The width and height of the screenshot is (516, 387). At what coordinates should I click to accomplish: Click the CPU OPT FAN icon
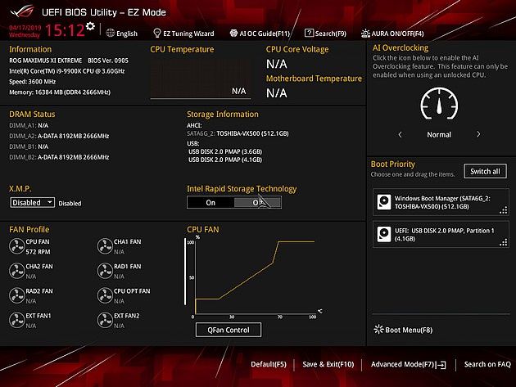pyautogui.click(x=105, y=295)
